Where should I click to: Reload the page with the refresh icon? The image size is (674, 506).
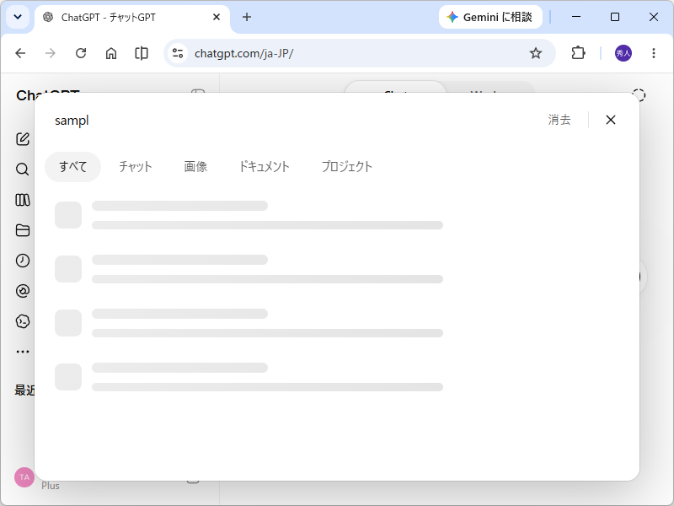click(81, 53)
